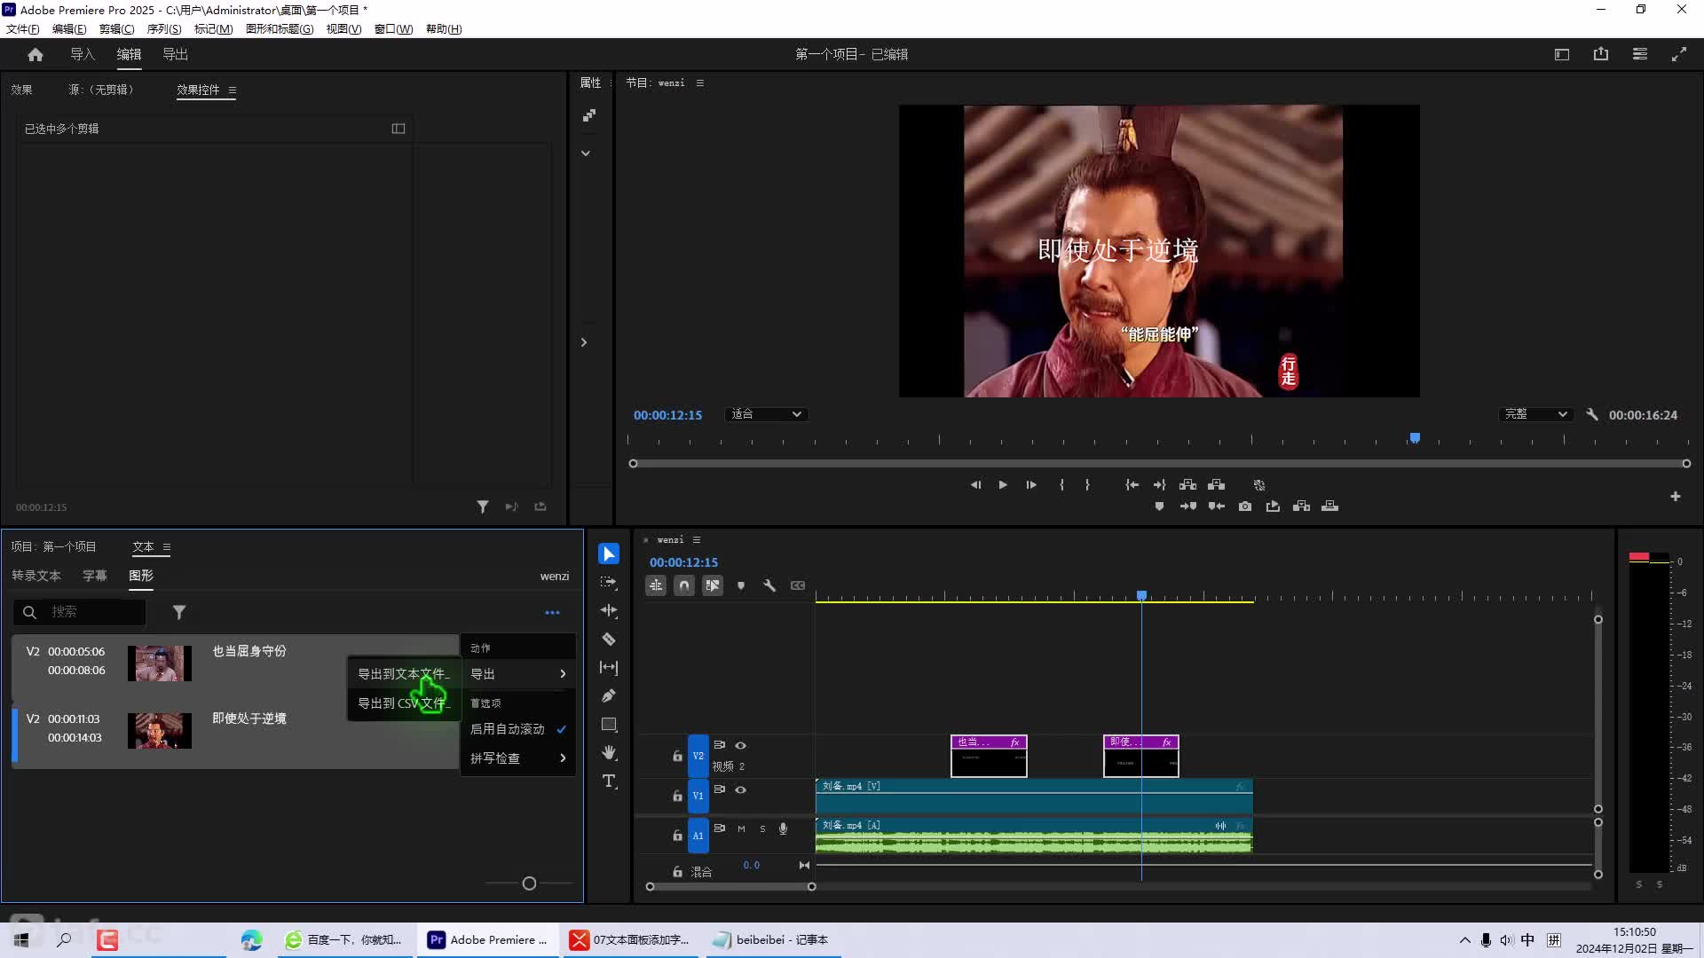Toggle A1 track lock
1704x958 pixels.
click(x=677, y=836)
